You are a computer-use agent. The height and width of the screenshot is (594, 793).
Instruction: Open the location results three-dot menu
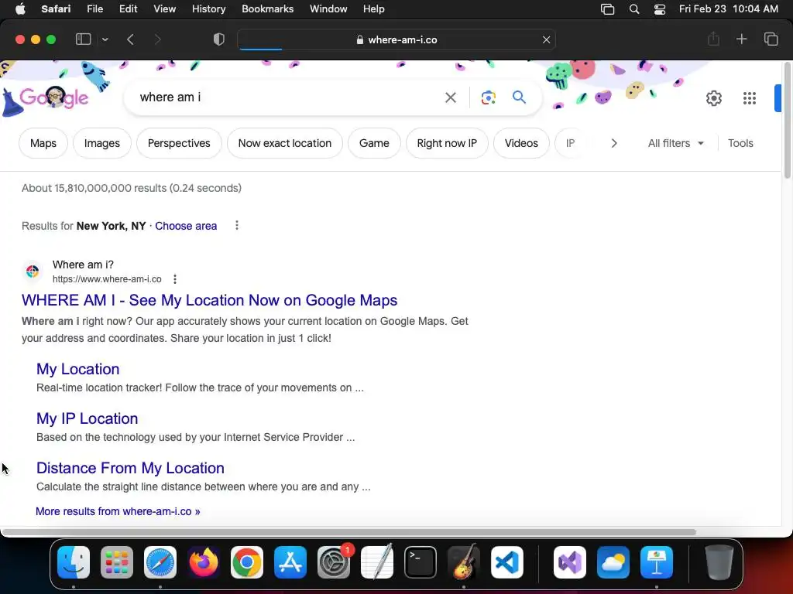pos(237,225)
